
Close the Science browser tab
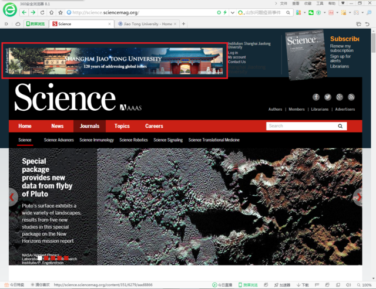coord(109,24)
